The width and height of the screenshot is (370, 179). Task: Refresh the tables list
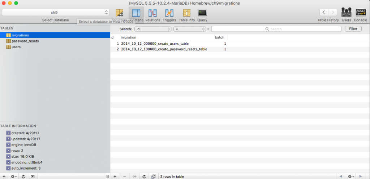[23, 176]
